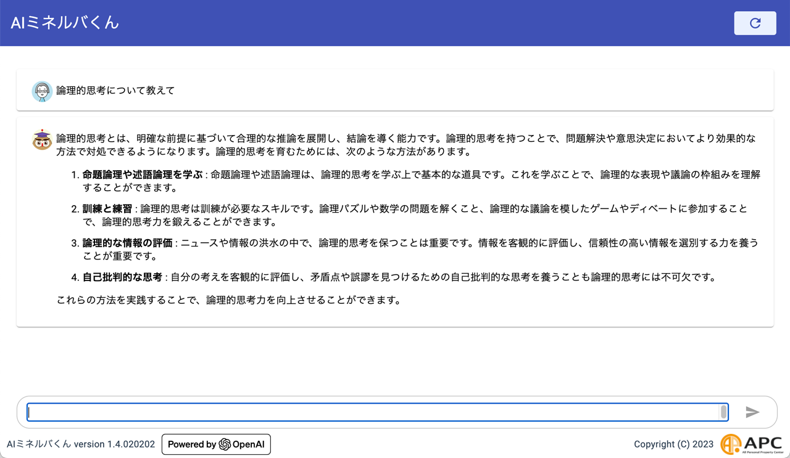This screenshot has height=458, width=790.
Task: Click the version text 1.4.020202
Action: [x=131, y=444]
